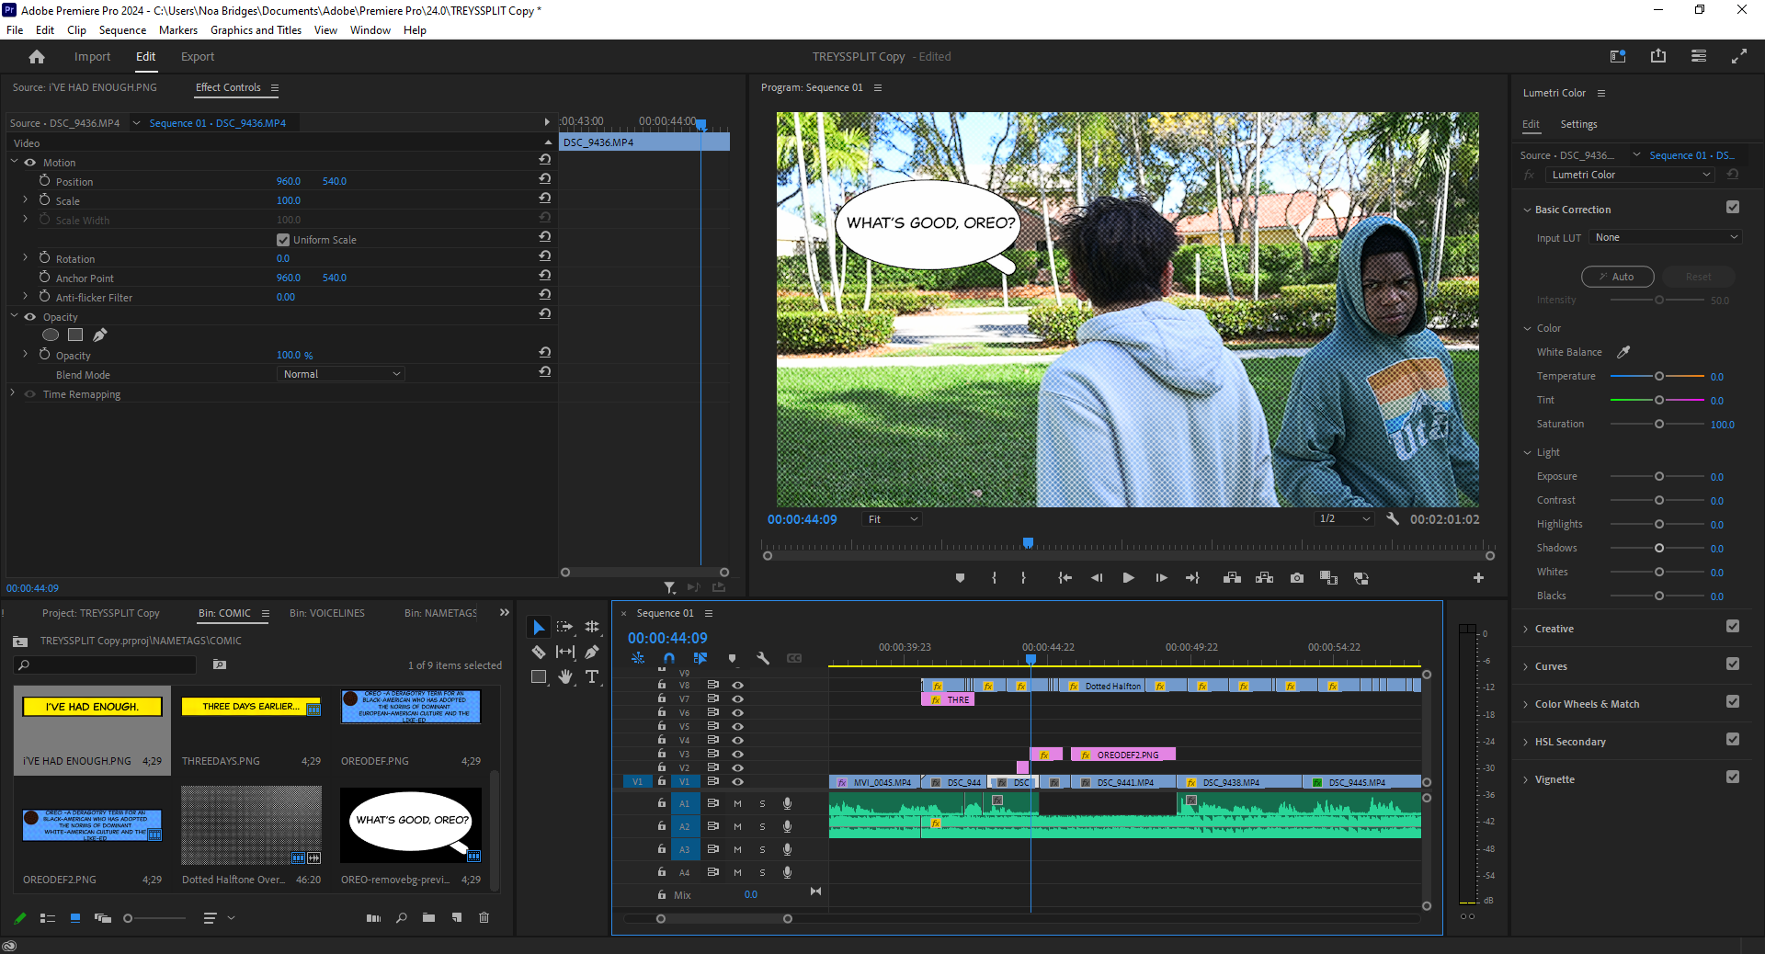Image resolution: width=1765 pixels, height=954 pixels.
Task: Toggle HSL Secondary checkbox
Action: coord(1733,740)
